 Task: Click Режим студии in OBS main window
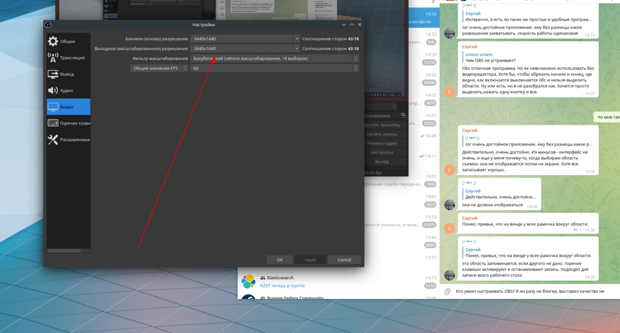(385, 143)
